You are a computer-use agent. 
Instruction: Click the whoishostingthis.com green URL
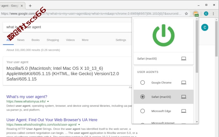pyautogui.click(x=41, y=125)
